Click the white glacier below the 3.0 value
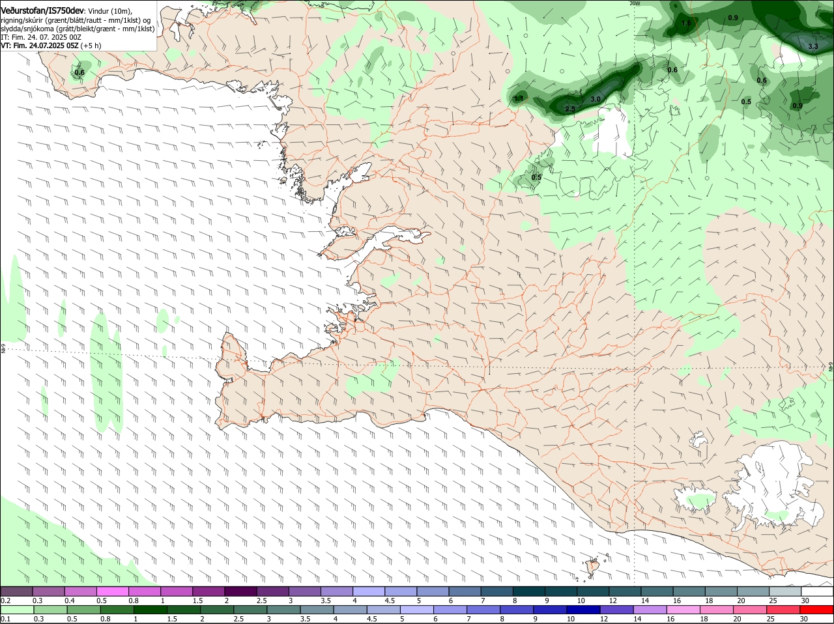The width and height of the screenshot is (834, 624). click(612, 134)
